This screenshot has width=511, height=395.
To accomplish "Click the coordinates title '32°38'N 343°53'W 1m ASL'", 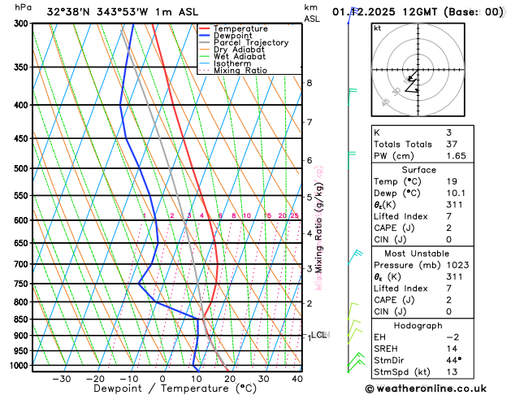I will pyautogui.click(x=122, y=12).
